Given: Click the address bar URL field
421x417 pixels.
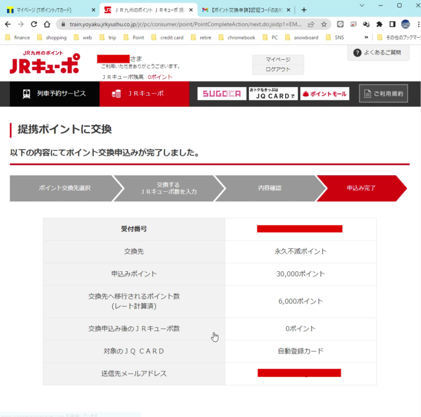Looking at the screenshot, I should tap(185, 24).
